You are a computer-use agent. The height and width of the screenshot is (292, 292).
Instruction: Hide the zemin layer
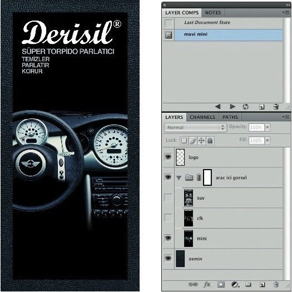click(168, 258)
